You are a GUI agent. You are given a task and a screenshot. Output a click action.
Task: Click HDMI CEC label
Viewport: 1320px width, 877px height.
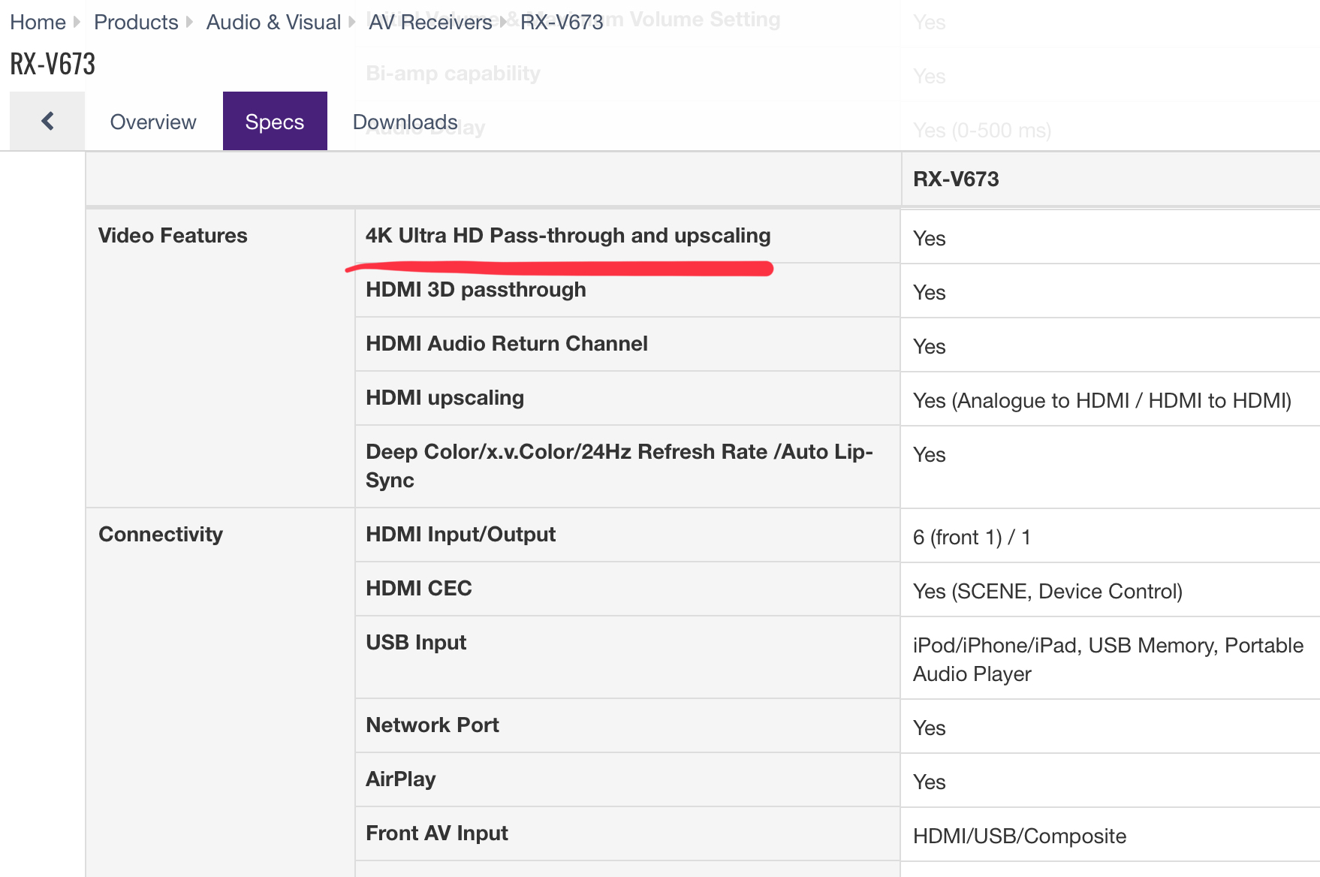(x=419, y=588)
